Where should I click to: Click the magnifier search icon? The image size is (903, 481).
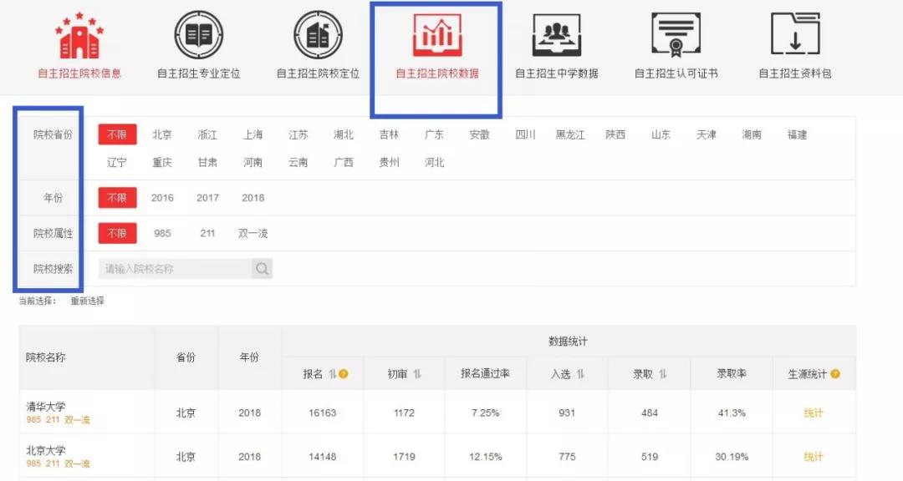click(x=262, y=269)
